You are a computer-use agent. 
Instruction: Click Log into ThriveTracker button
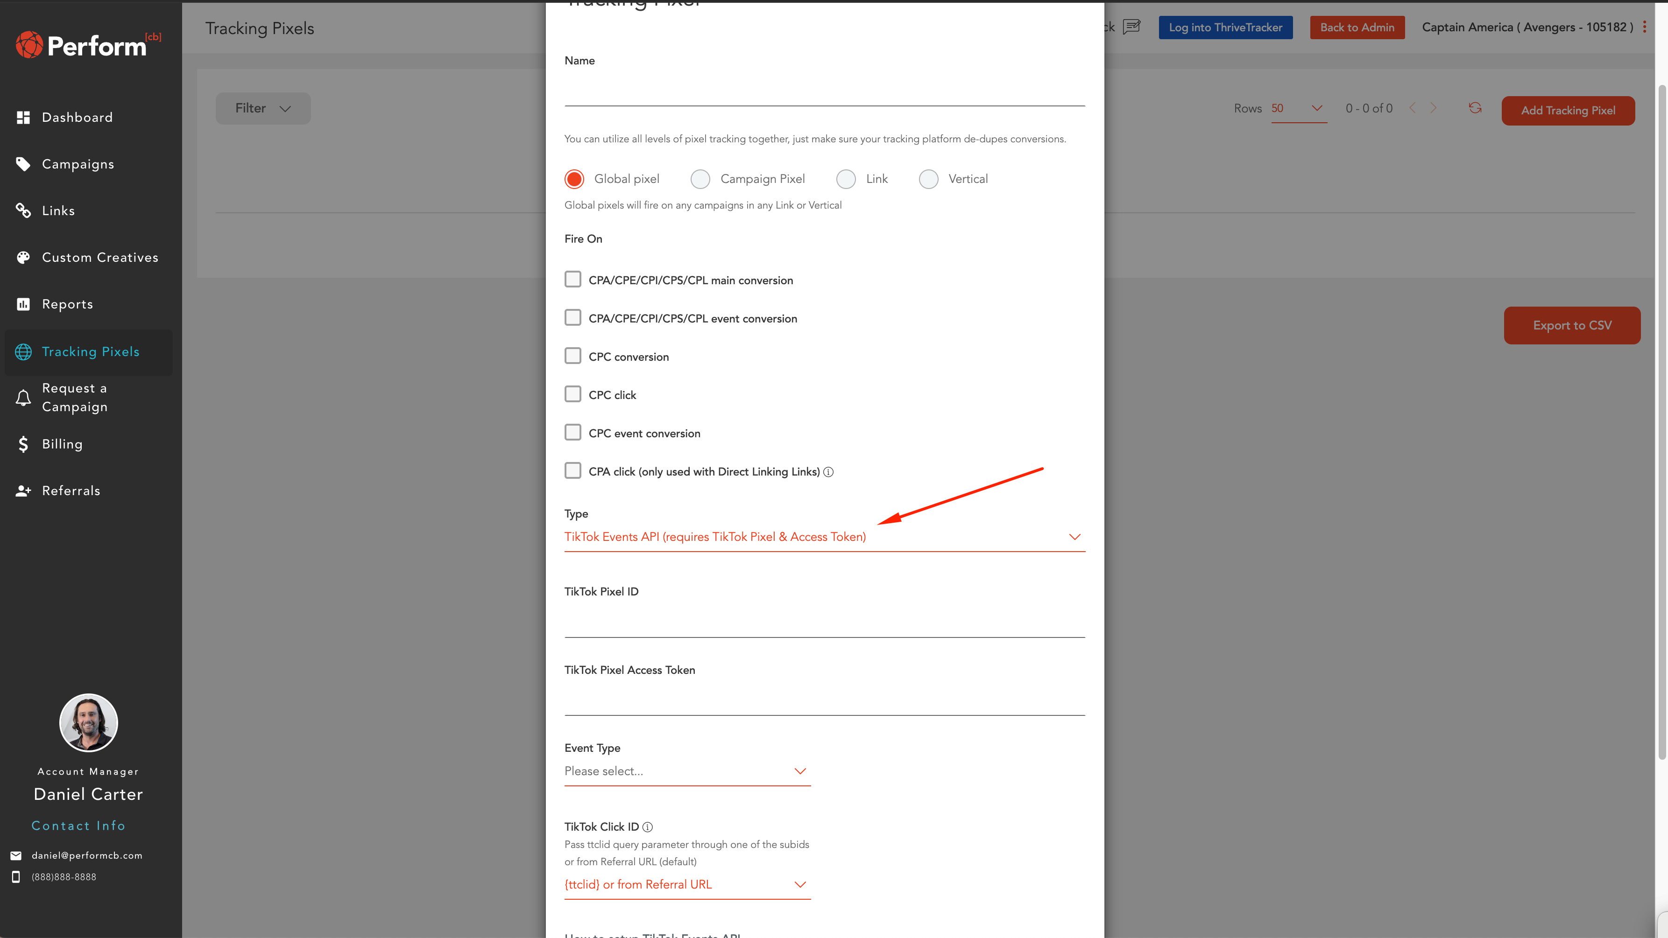tap(1225, 27)
